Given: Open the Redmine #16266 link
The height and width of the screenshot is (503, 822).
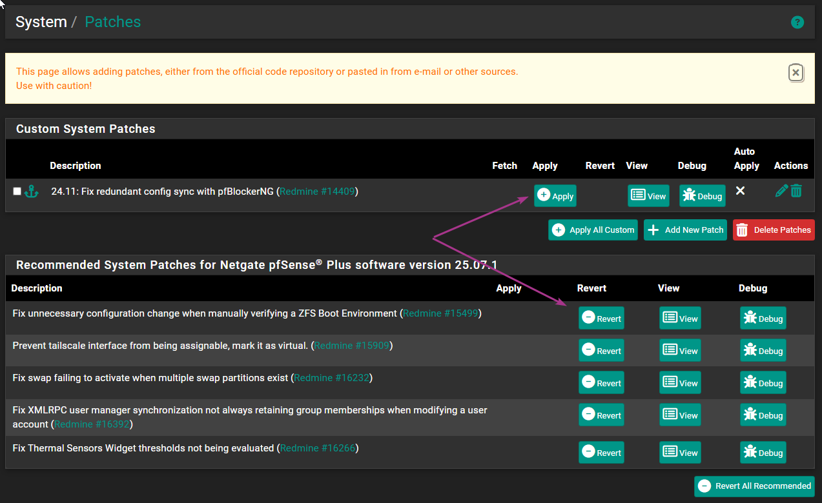Looking at the screenshot, I should coord(318,448).
